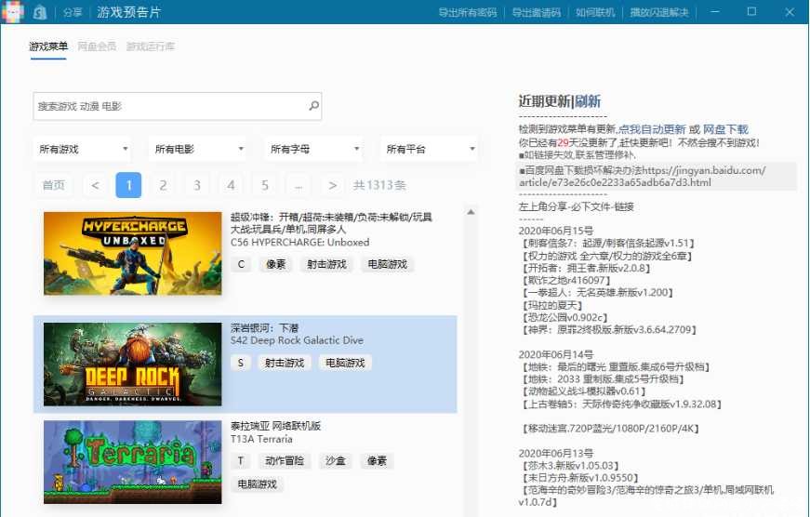810x517 pixels.
Task: Click 末日方舟.新版v1.0.9550 entry
Action: coord(580,478)
